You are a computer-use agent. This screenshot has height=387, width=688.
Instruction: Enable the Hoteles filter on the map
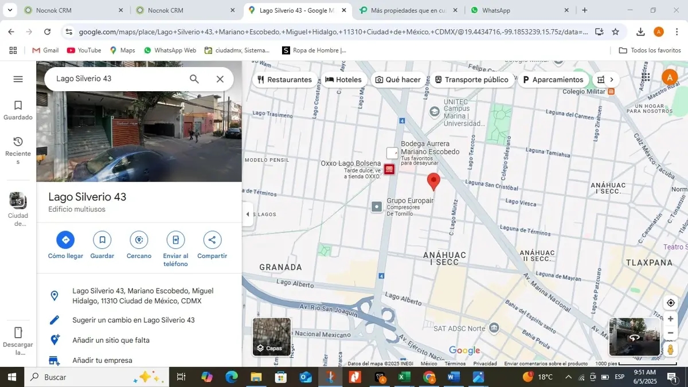point(344,80)
